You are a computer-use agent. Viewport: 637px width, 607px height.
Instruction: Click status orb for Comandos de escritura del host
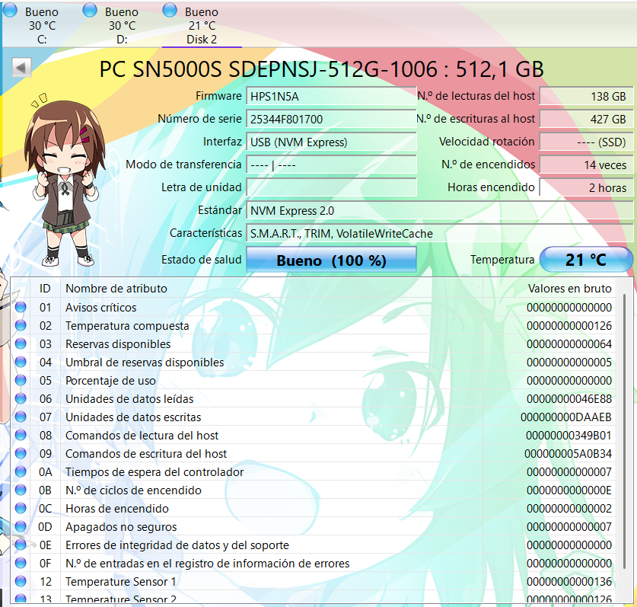[21, 453]
